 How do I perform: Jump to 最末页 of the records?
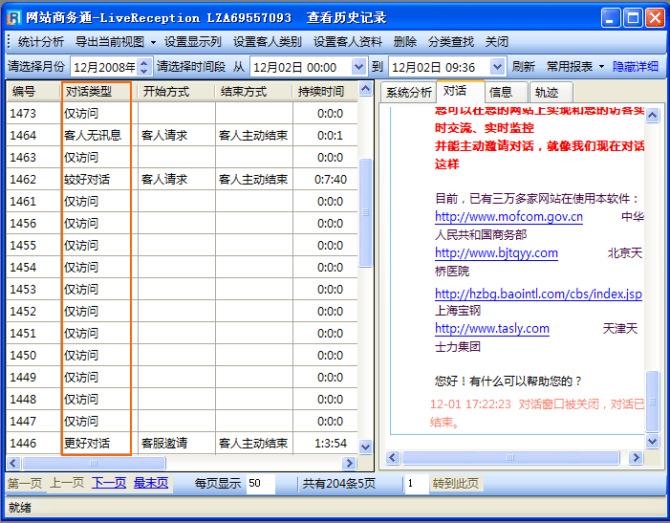tap(151, 483)
